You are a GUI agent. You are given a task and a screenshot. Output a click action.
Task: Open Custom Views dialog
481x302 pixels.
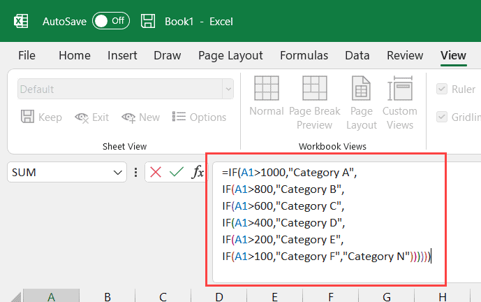tap(400, 103)
